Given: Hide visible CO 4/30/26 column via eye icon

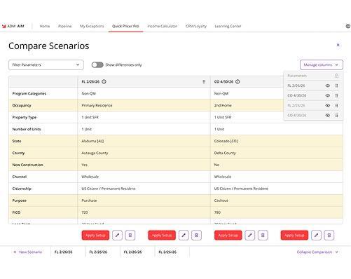Looking at the screenshot, I should coord(328,95).
